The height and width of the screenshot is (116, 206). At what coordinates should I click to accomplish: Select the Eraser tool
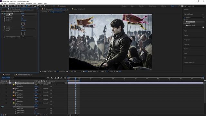coord(38,6)
